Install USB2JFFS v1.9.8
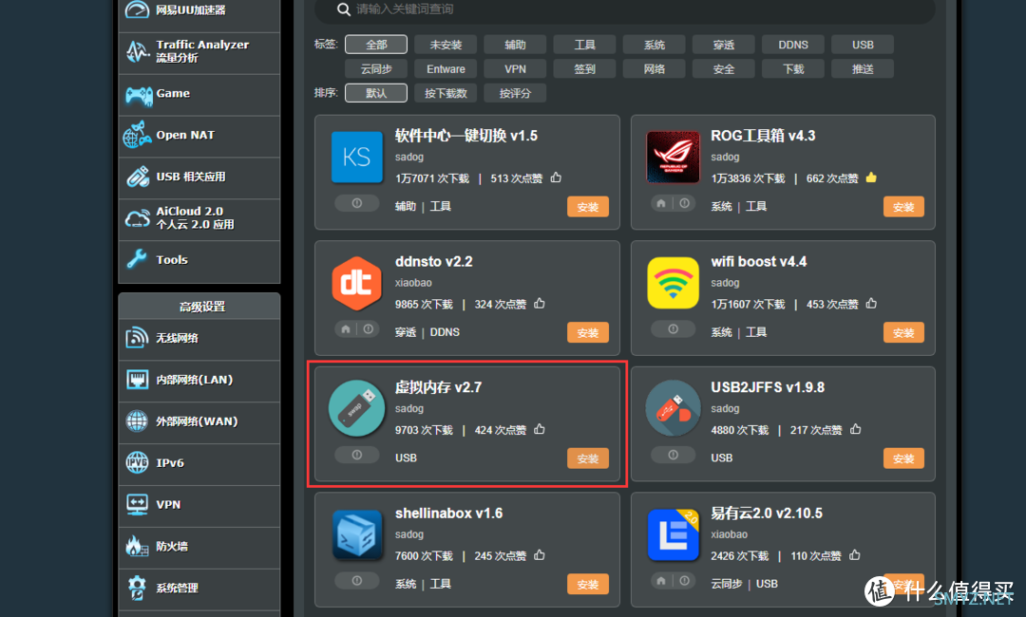This screenshot has width=1026, height=617. pos(903,458)
